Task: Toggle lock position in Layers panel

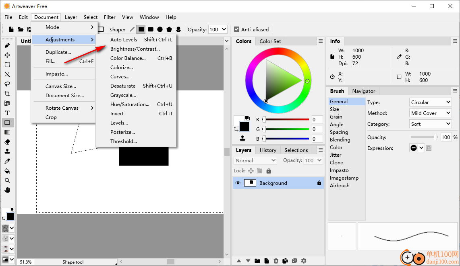Action: tap(251, 171)
